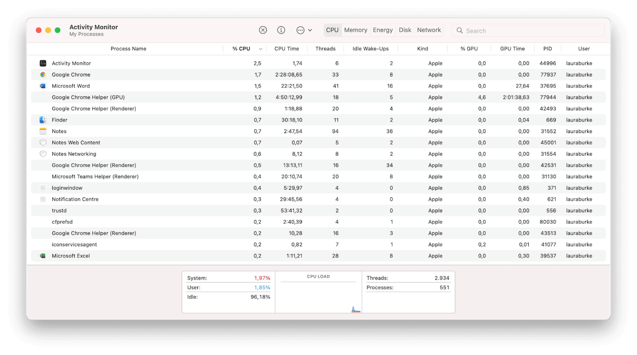Click the shield icon beside Notes Web Content

43,143
